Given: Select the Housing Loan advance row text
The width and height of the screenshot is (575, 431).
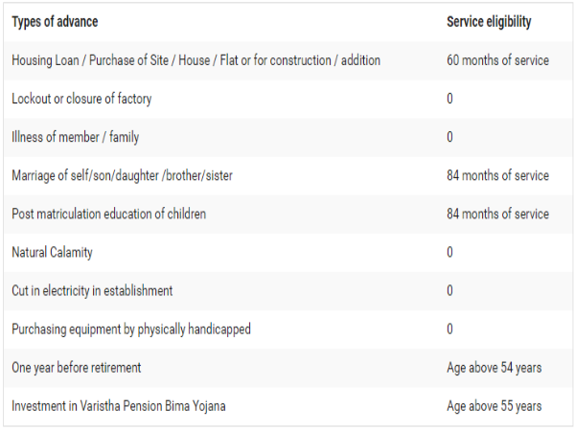Looking at the screenshot, I should (195, 60).
